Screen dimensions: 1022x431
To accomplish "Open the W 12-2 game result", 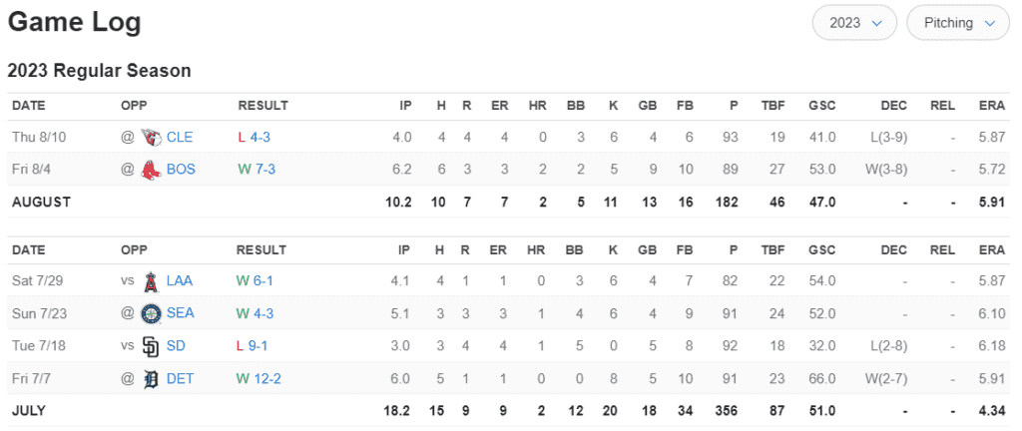I will click(258, 379).
